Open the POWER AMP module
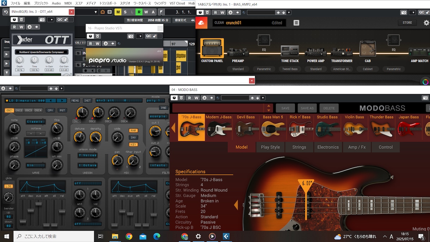The width and height of the screenshot is (430, 242). coord(315,52)
